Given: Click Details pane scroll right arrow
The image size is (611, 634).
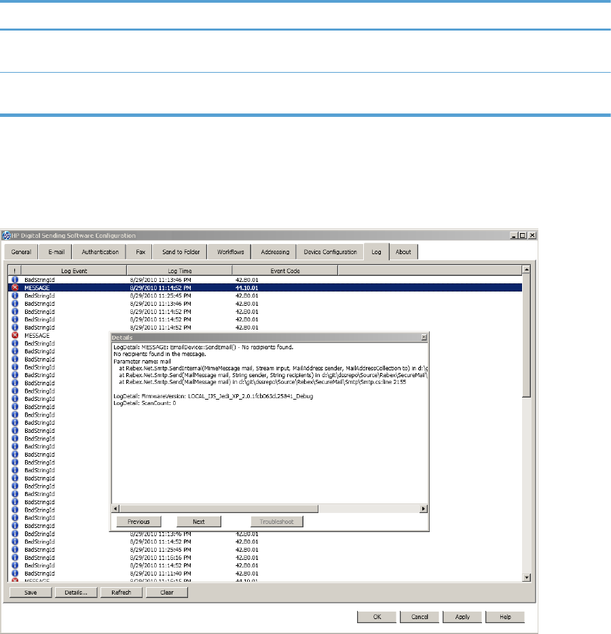Looking at the screenshot, I should point(424,509).
